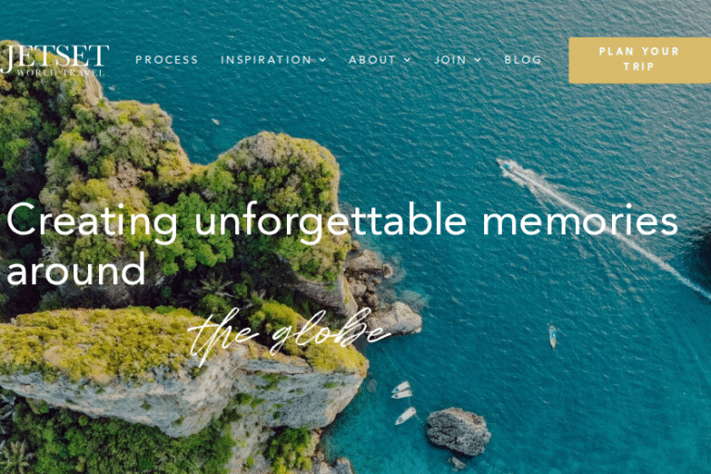Viewport: 711px width, 474px height.
Task: Open the Process page
Action: tap(167, 60)
